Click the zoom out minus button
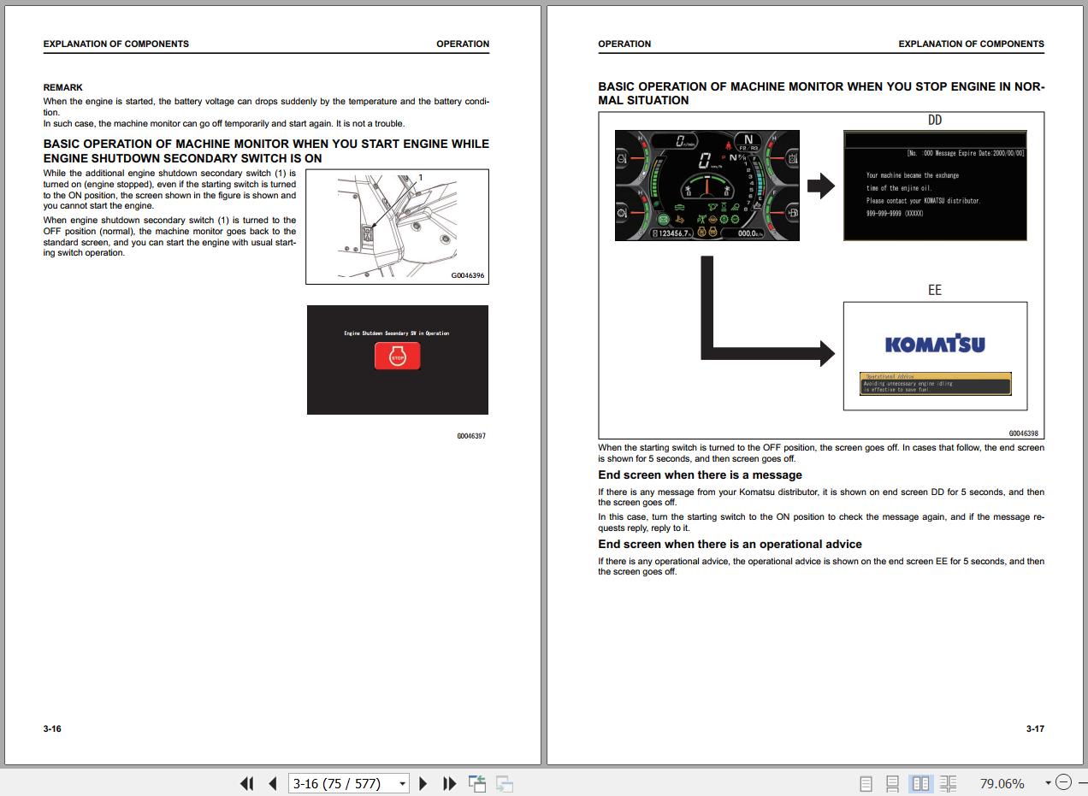 tap(1063, 782)
